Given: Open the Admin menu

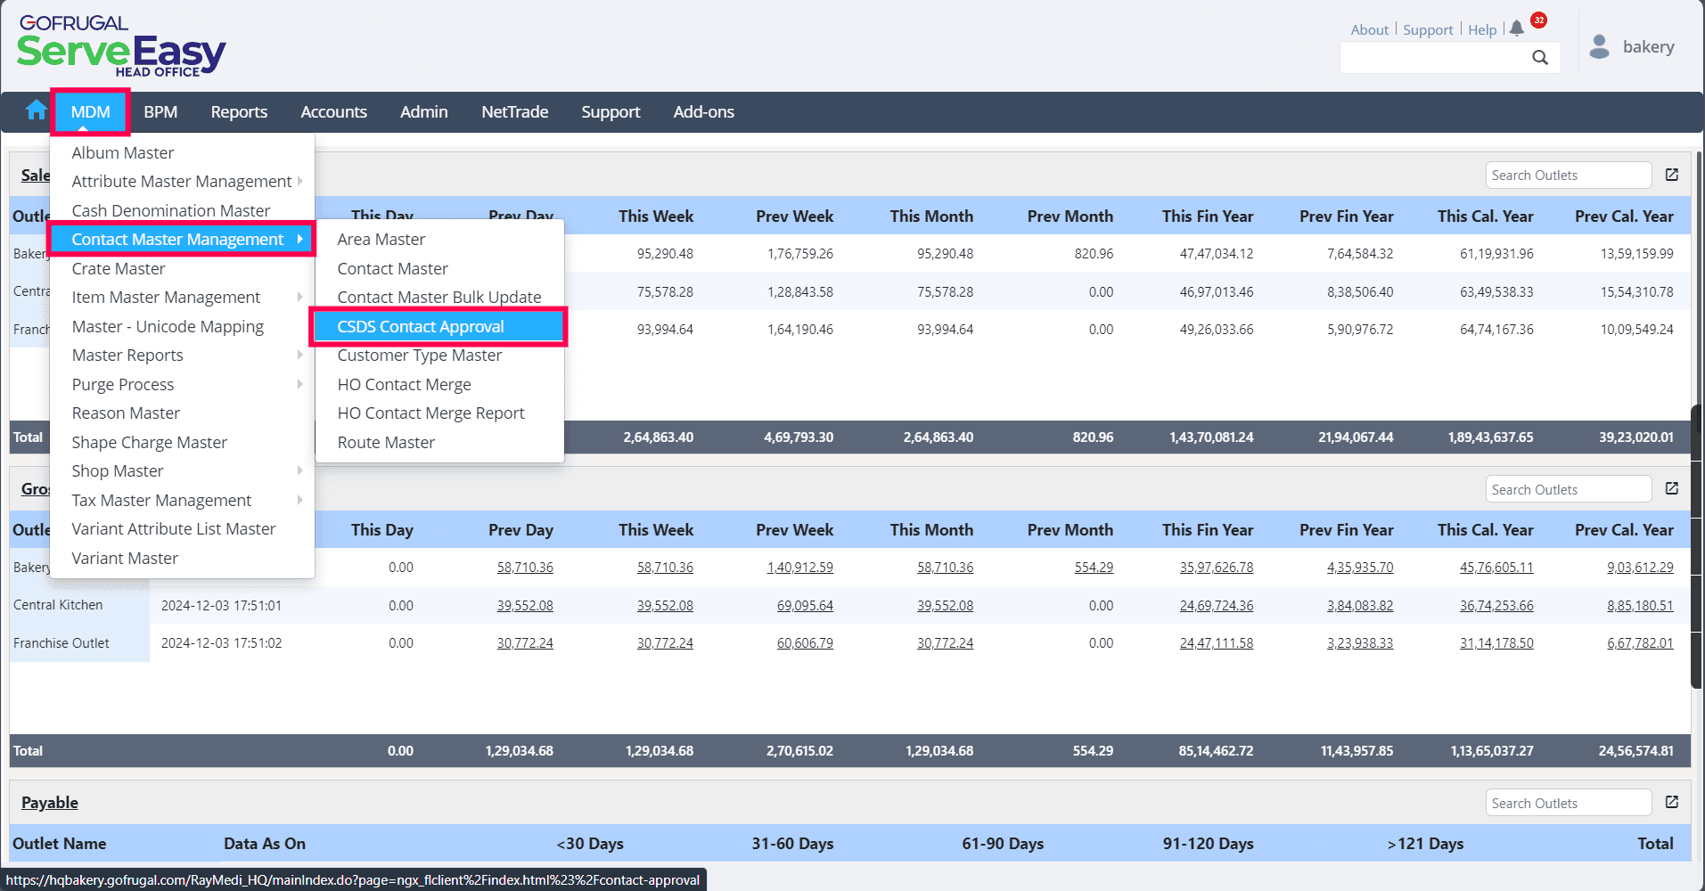Looking at the screenshot, I should pos(423,111).
